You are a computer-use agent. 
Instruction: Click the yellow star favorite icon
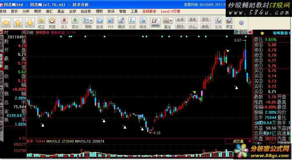(x=262, y=33)
